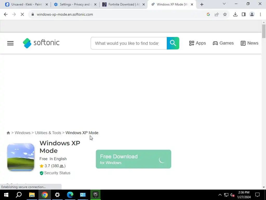266x200 pixels.
Task: Open the Softonic hamburger menu
Action: (x=10, y=43)
